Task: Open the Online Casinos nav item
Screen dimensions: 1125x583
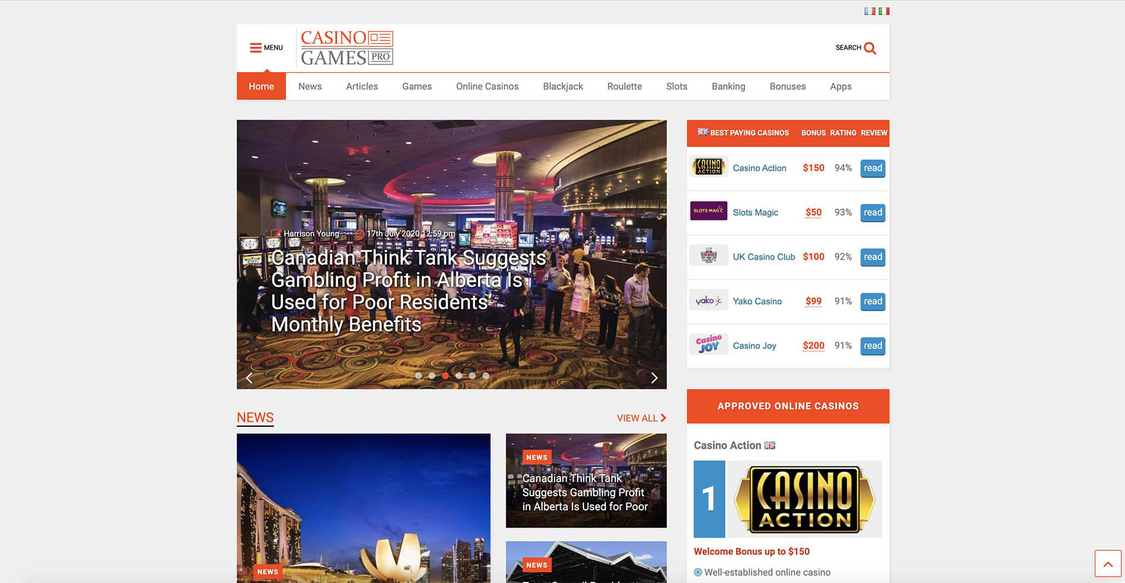Action: coord(487,86)
